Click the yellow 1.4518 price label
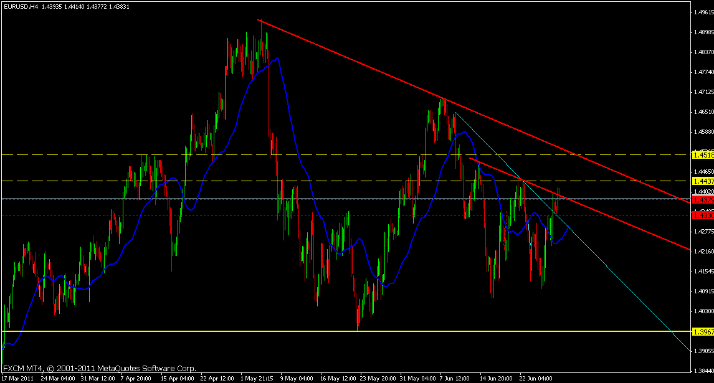This screenshot has height=383, width=714. click(702, 154)
